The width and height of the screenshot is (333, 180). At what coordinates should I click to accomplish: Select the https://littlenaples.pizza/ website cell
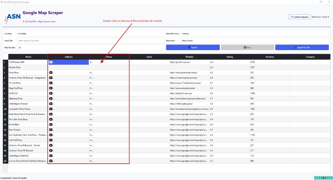coord(189,104)
